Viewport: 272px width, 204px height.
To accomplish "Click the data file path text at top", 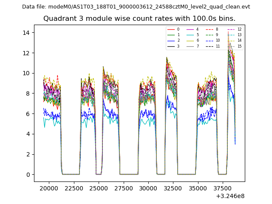I will pyautogui.click(x=136, y=7).
